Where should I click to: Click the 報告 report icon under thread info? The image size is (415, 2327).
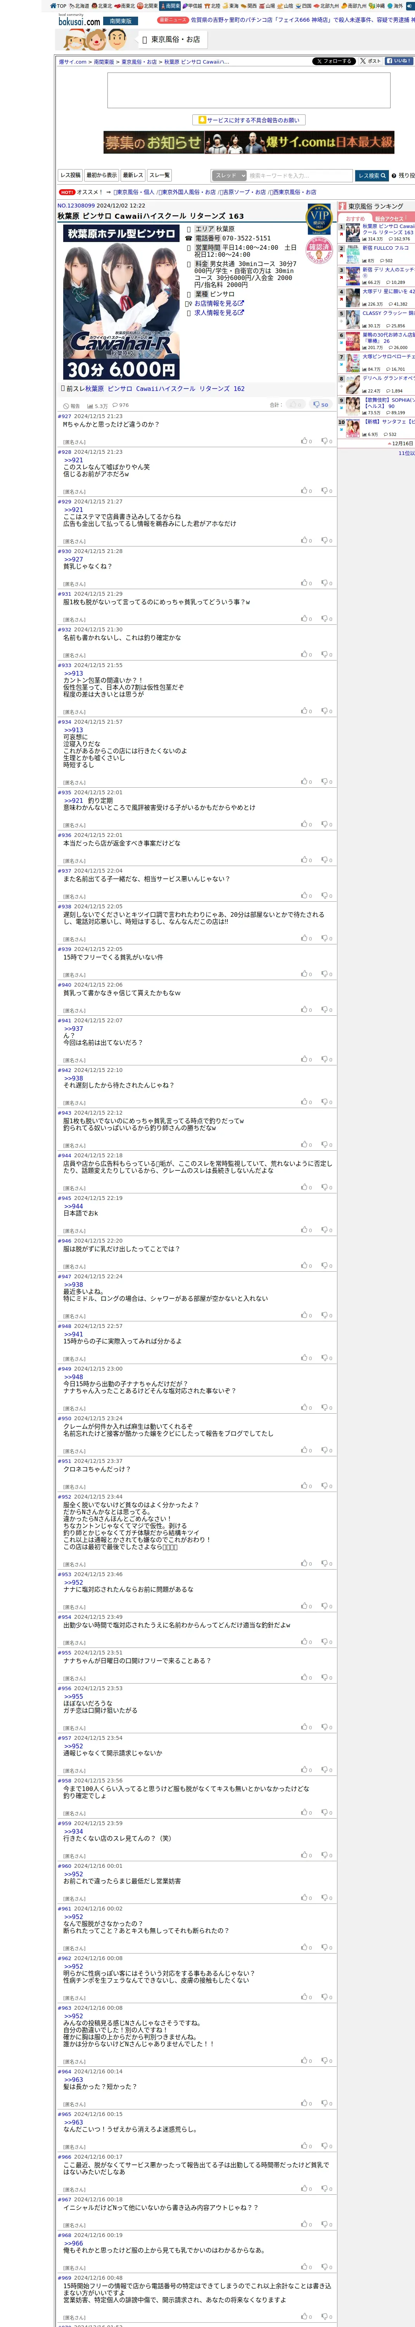tap(71, 406)
